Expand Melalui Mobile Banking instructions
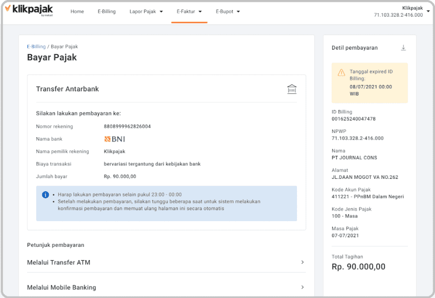Viewport: 435px width, 298px height. click(166, 287)
